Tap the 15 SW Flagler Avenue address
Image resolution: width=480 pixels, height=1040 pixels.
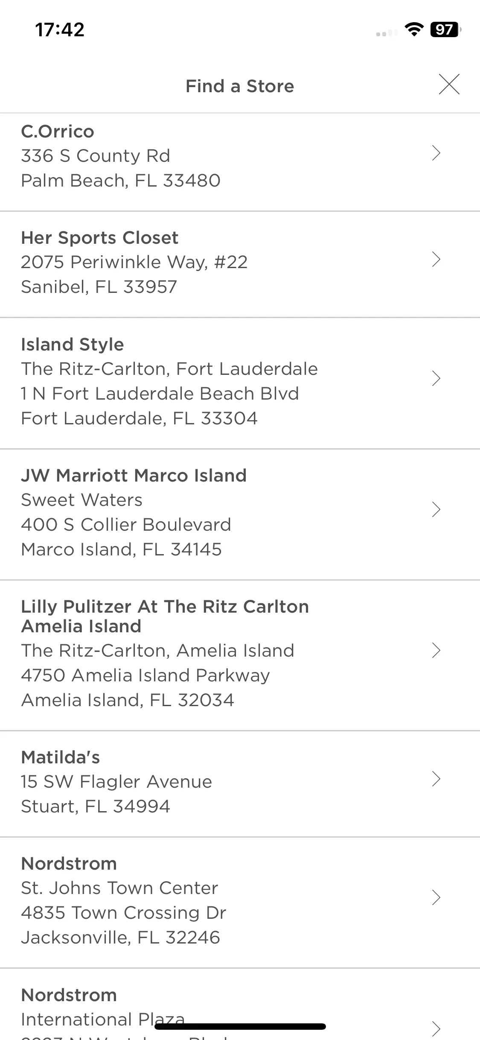point(116,782)
